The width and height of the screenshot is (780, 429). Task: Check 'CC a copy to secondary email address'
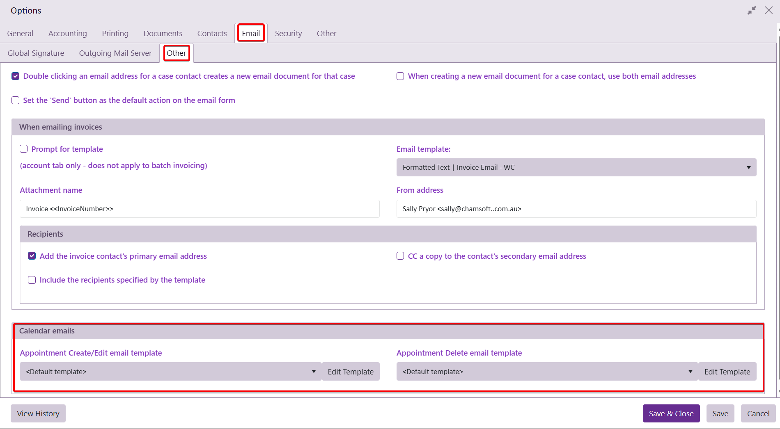click(x=400, y=256)
